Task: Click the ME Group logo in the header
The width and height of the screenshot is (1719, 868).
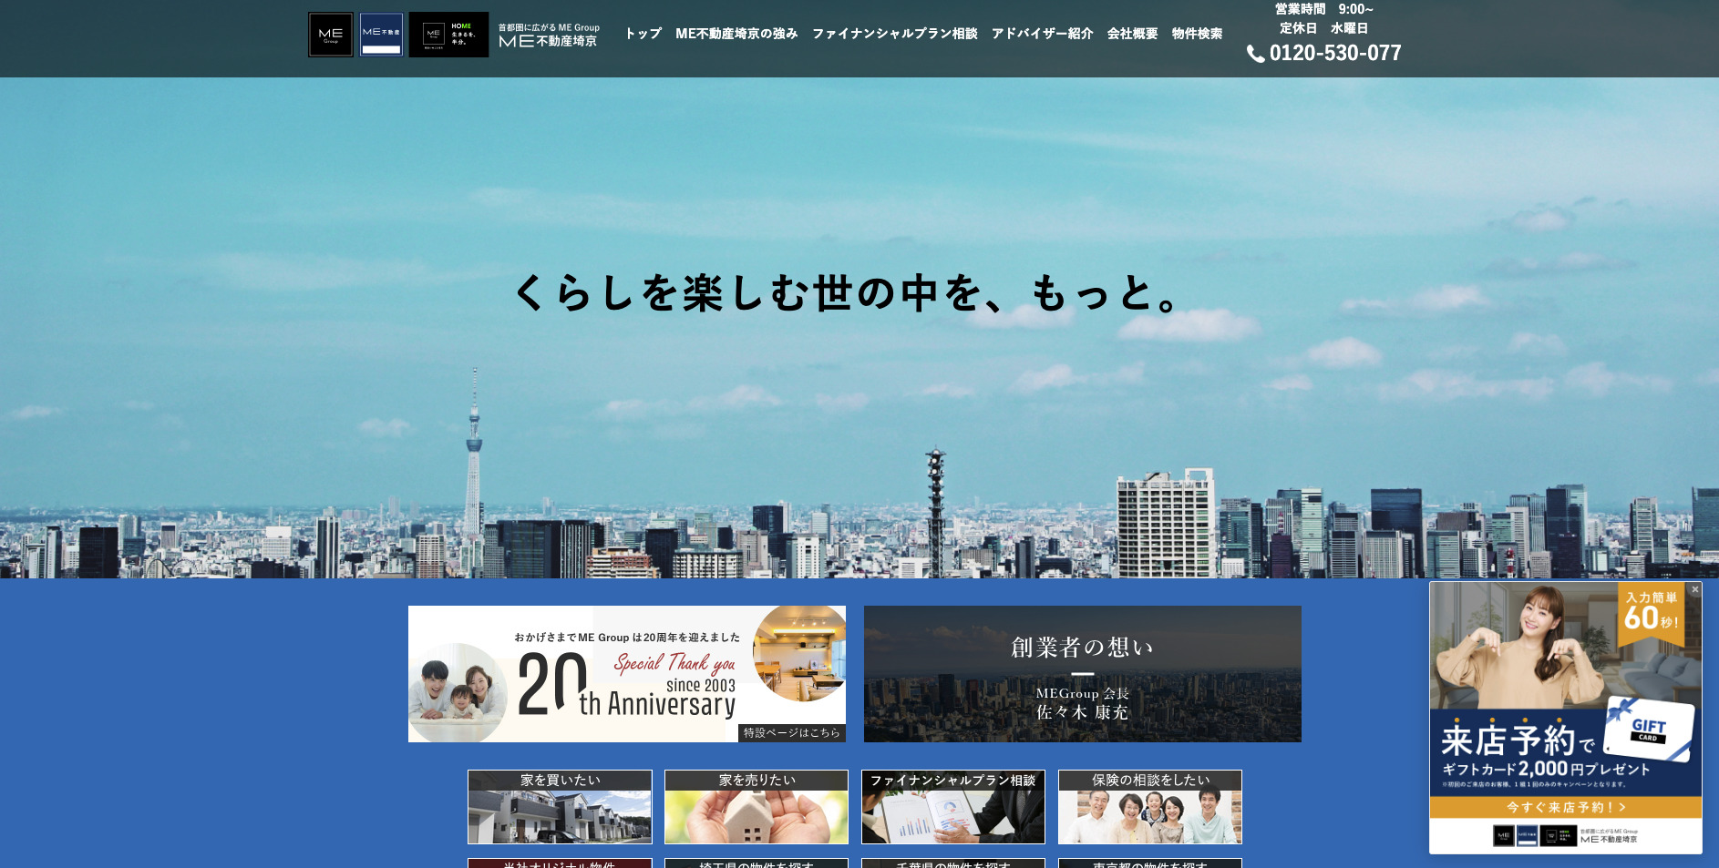Action: pos(330,34)
